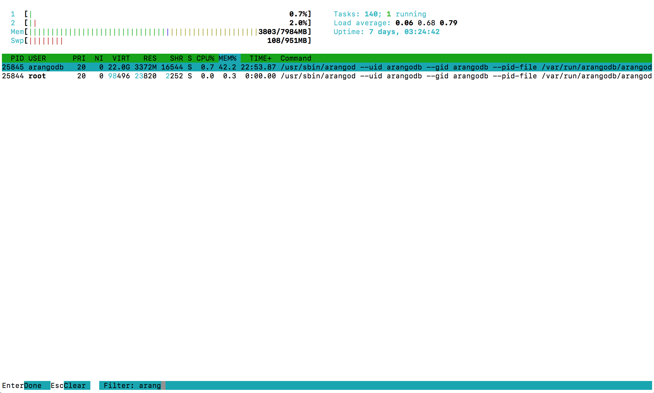Click the CPU% column header
The image size is (654, 393).
[205, 58]
